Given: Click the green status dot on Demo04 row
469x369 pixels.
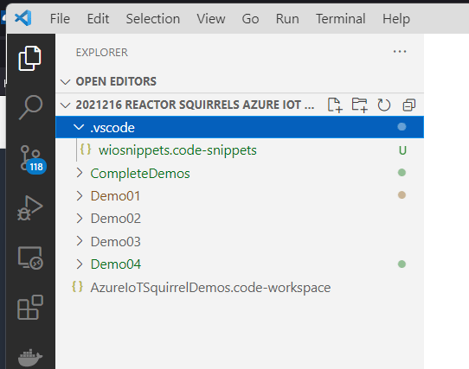Looking at the screenshot, I should (402, 264).
